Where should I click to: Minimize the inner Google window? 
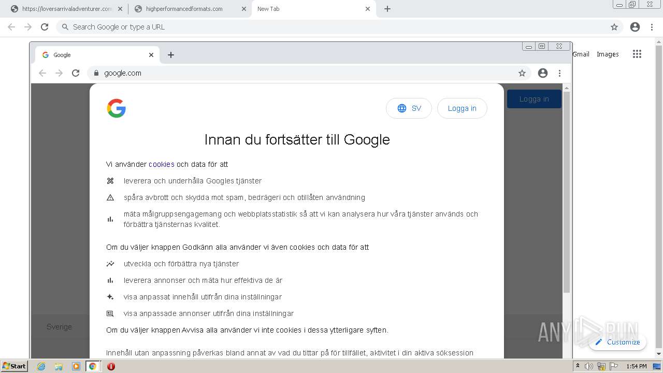click(529, 46)
